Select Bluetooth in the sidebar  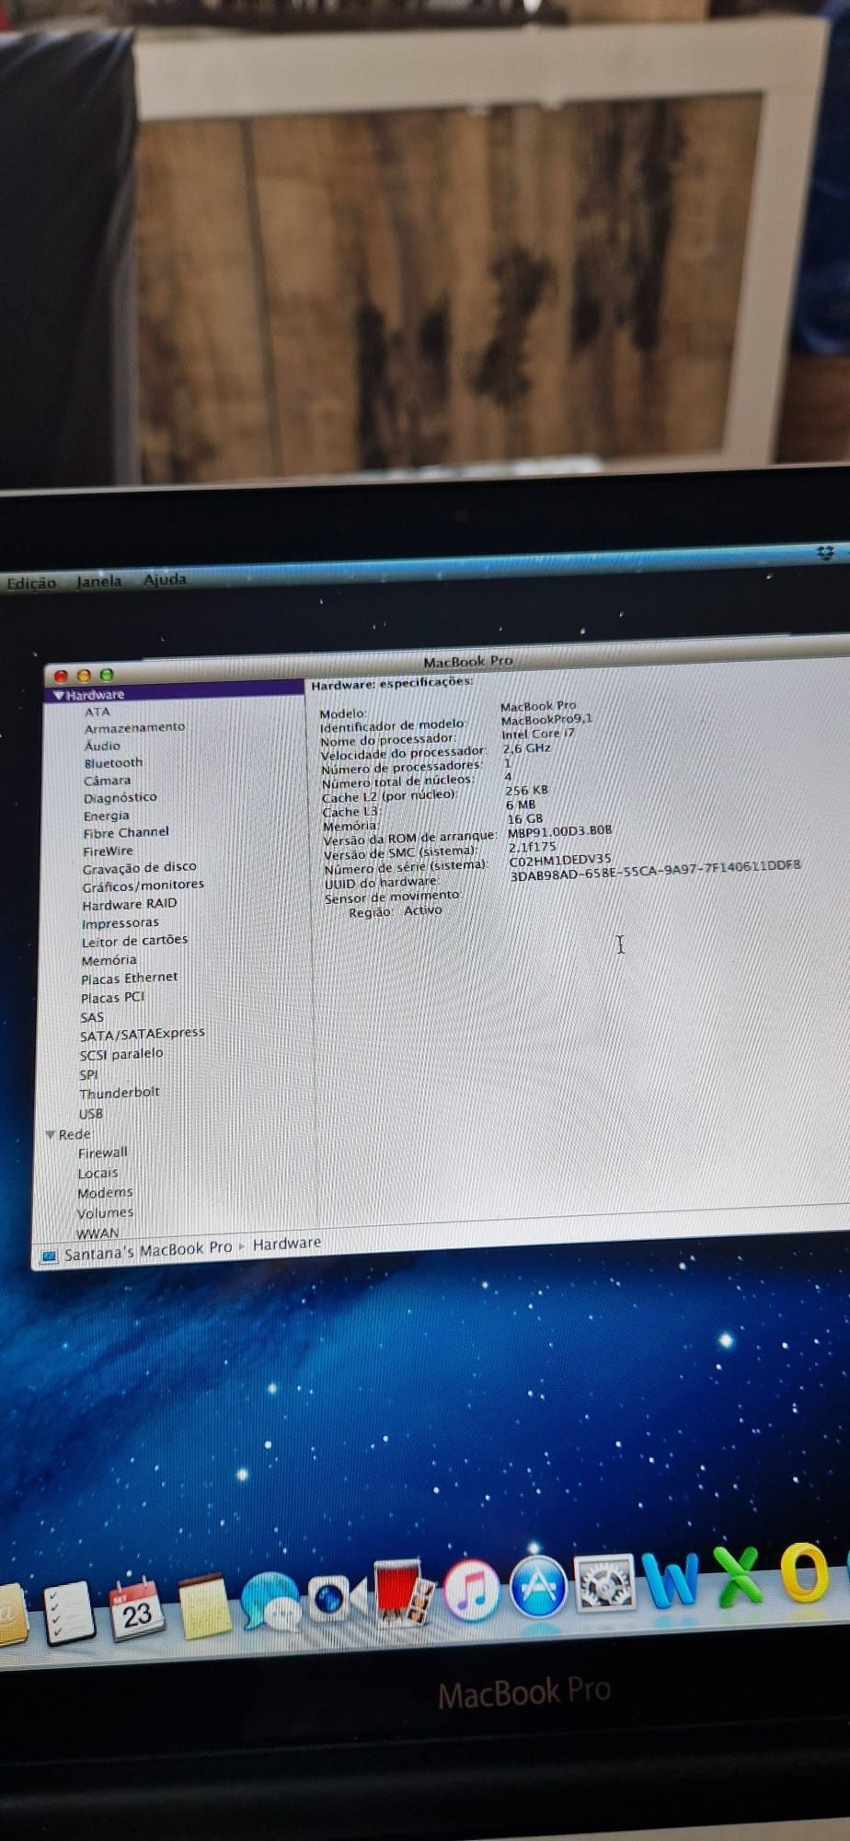pos(113,763)
